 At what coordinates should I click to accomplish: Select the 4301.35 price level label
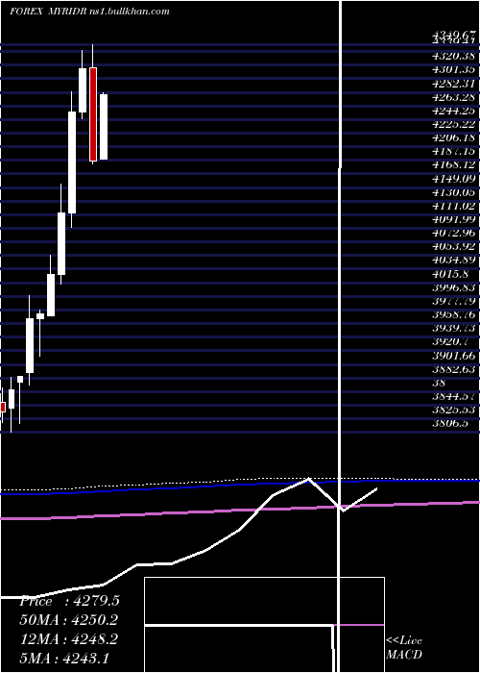tap(454, 69)
